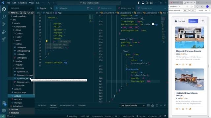Bookmark the page with browser star icon
The image size is (211, 118).
pyautogui.click(x=192, y=7)
